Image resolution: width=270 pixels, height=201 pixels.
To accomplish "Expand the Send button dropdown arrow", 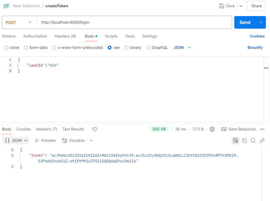I will [x=261, y=22].
